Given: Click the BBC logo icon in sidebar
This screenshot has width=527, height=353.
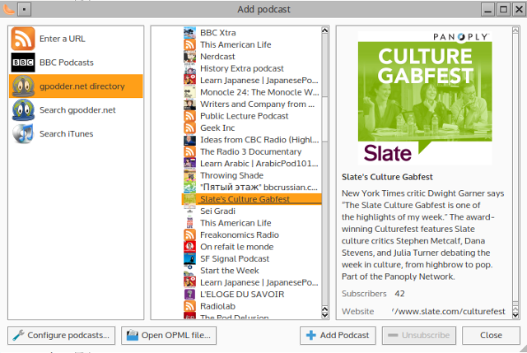Looking at the screenshot, I should pyautogui.click(x=23, y=63).
